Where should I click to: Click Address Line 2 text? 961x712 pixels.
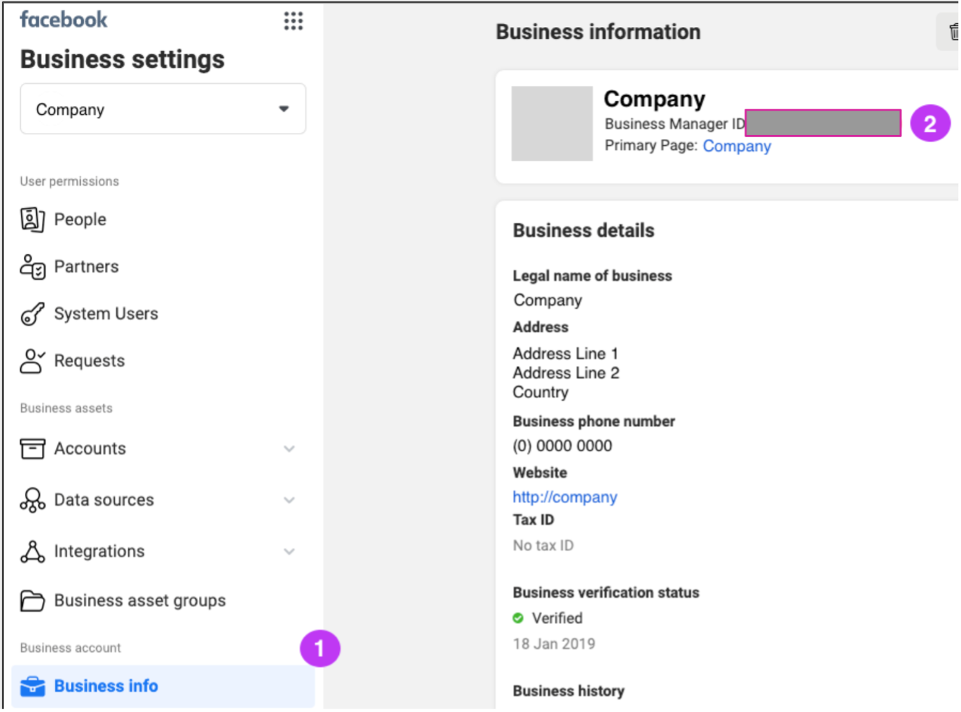click(x=566, y=373)
